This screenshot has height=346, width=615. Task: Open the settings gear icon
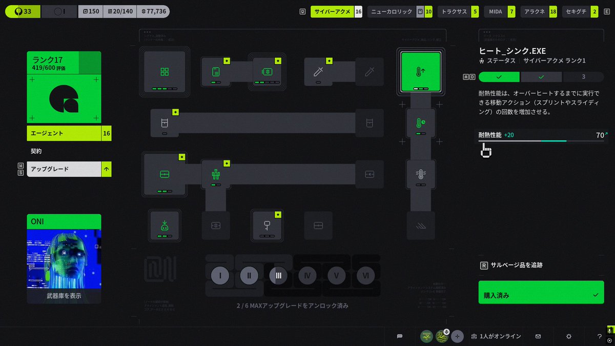tap(569, 336)
